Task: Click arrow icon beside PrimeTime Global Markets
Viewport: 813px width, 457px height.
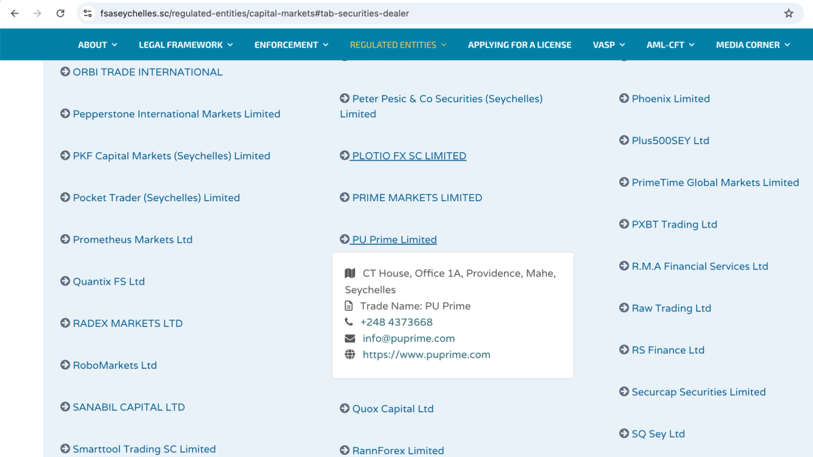Action: [624, 183]
